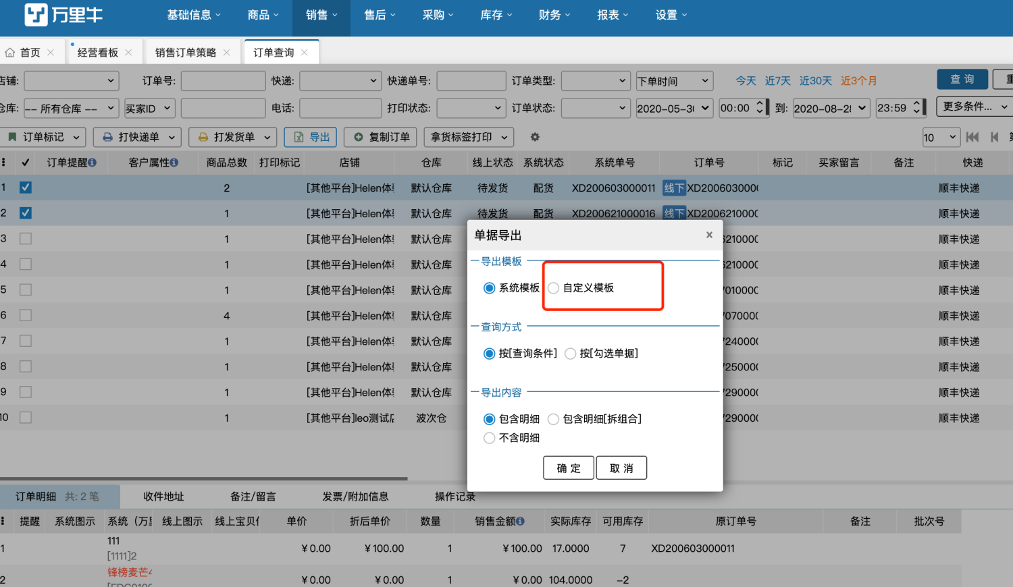Close the 订单查询 tab
Image resolution: width=1013 pixels, height=587 pixels.
tap(305, 53)
